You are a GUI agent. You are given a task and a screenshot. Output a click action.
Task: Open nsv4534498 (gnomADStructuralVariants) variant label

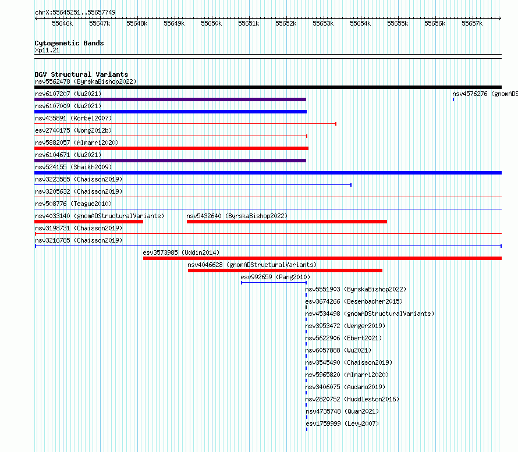coord(370,314)
